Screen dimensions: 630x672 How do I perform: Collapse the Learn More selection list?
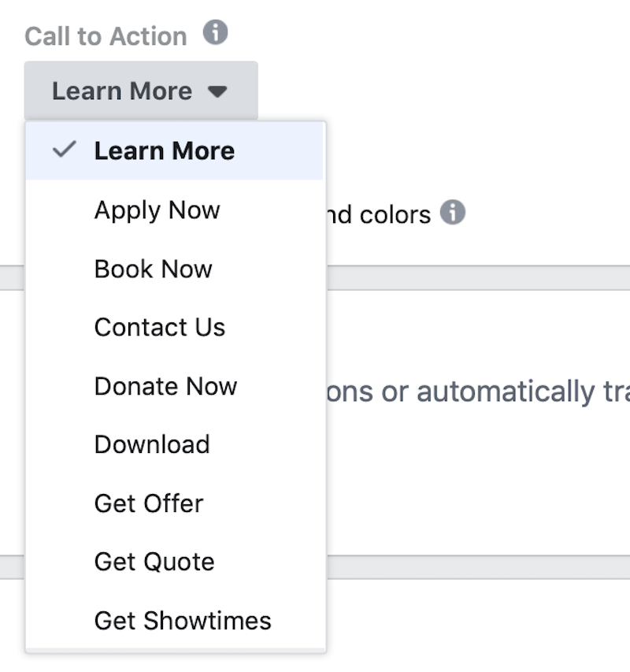142,91
